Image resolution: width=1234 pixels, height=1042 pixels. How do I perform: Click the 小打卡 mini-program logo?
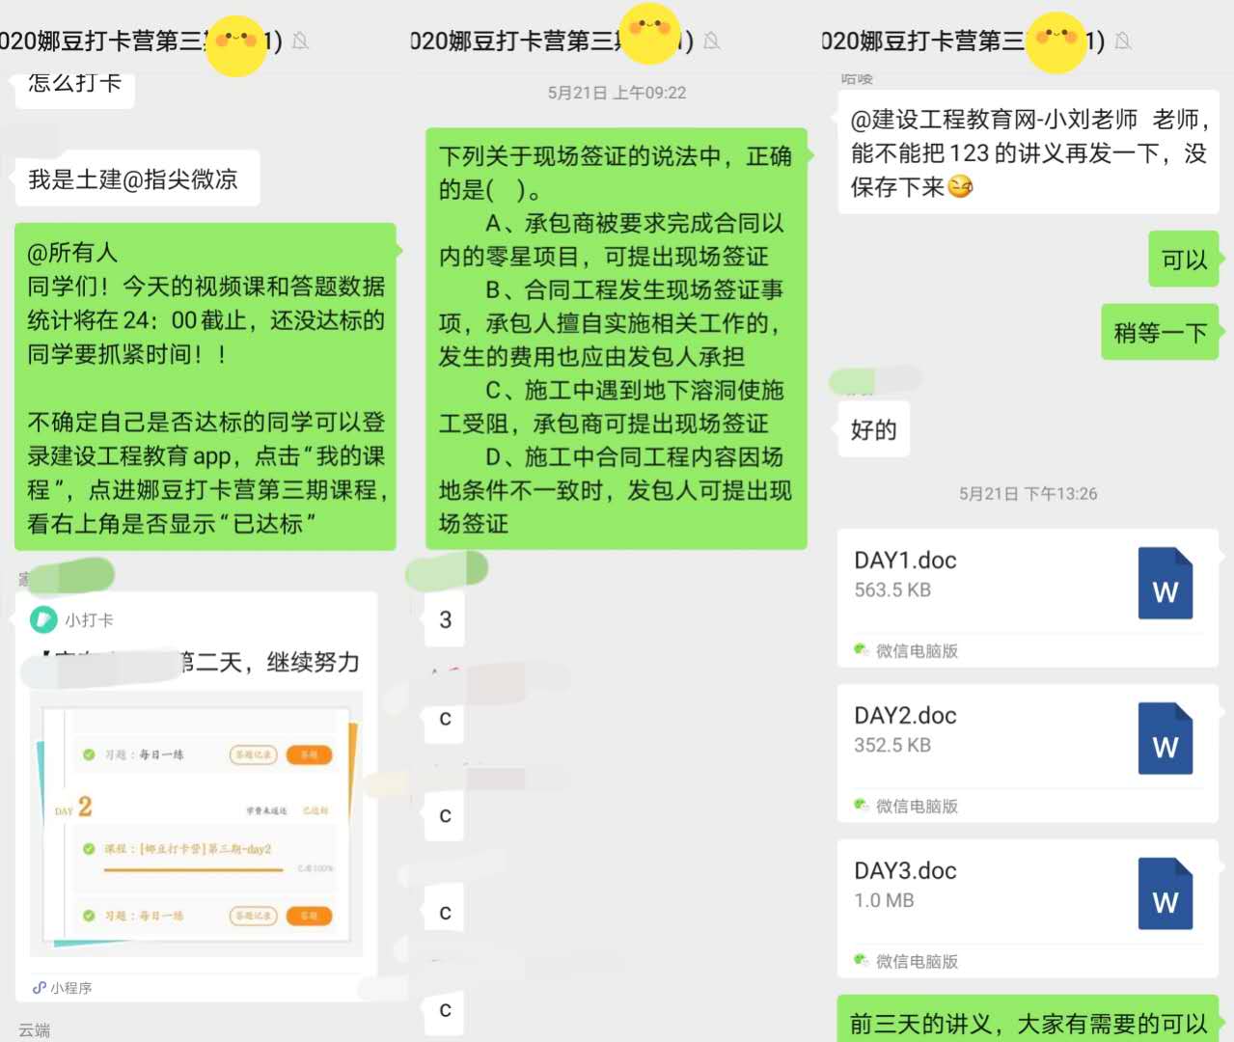(x=42, y=620)
